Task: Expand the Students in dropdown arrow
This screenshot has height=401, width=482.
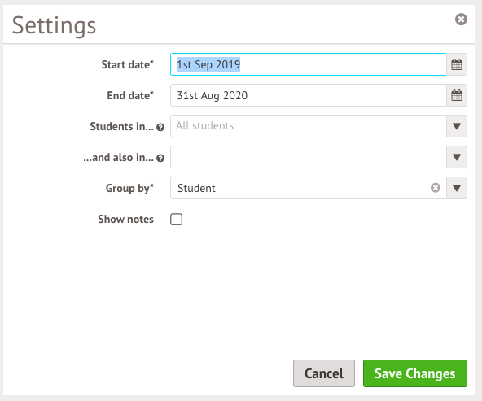Action: pos(457,126)
